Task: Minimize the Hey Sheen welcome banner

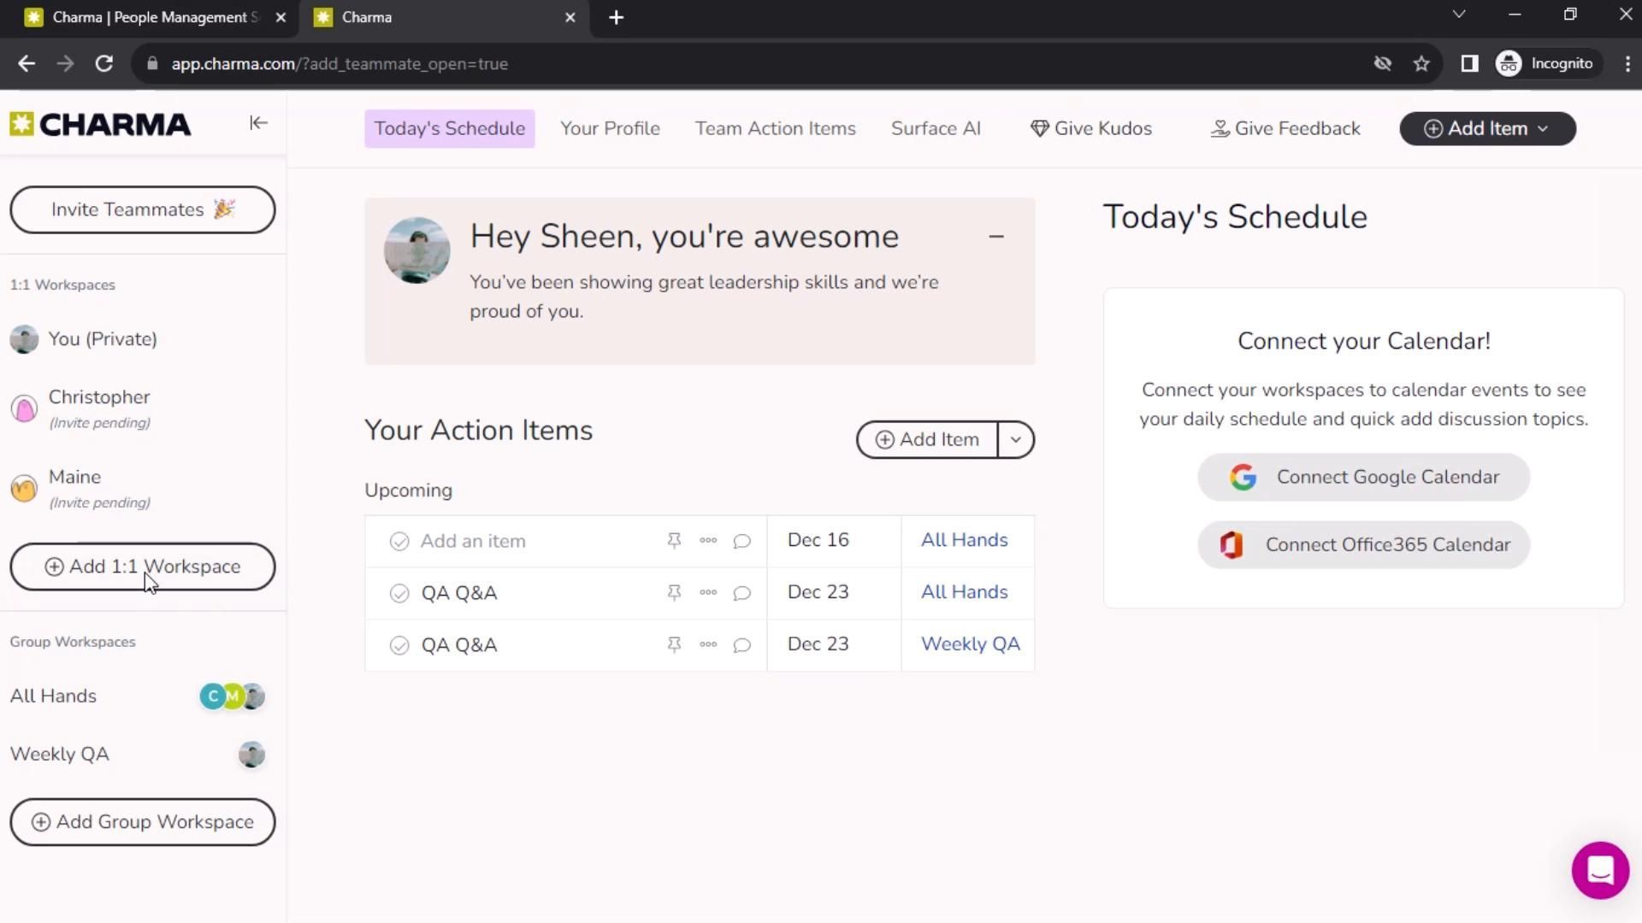Action: click(x=996, y=237)
